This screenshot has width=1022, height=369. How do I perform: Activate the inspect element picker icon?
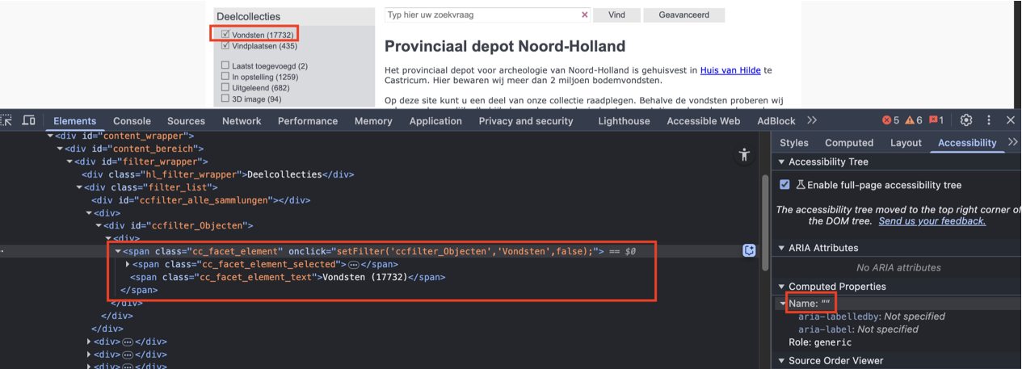(6, 120)
